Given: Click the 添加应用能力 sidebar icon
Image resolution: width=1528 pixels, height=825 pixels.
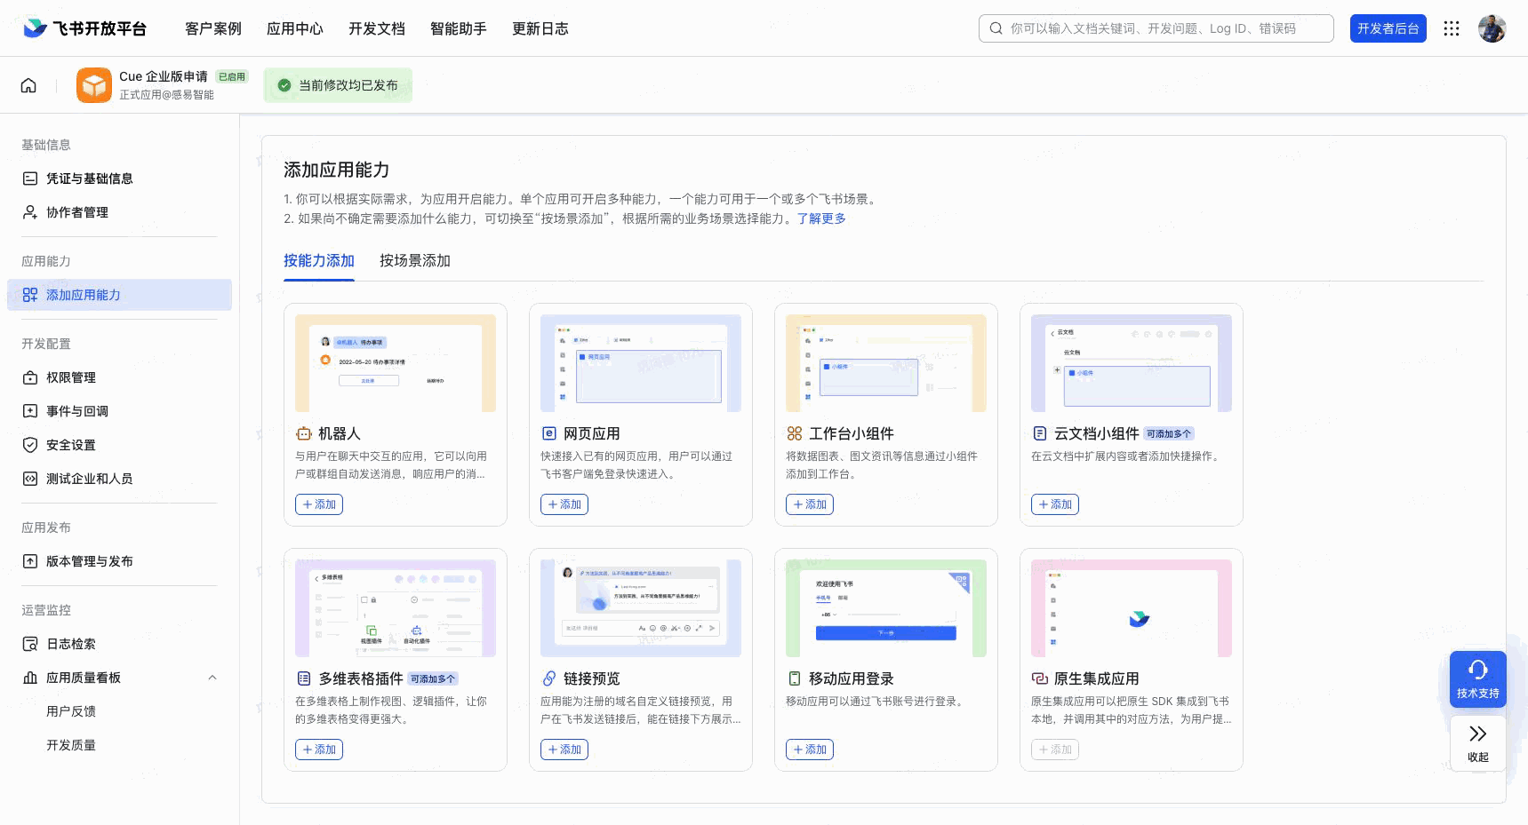Looking at the screenshot, I should pos(30,295).
